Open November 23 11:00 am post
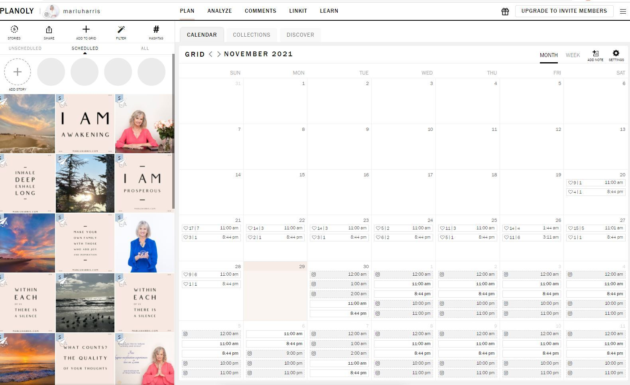The width and height of the screenshot is (630, 385). 339,228
